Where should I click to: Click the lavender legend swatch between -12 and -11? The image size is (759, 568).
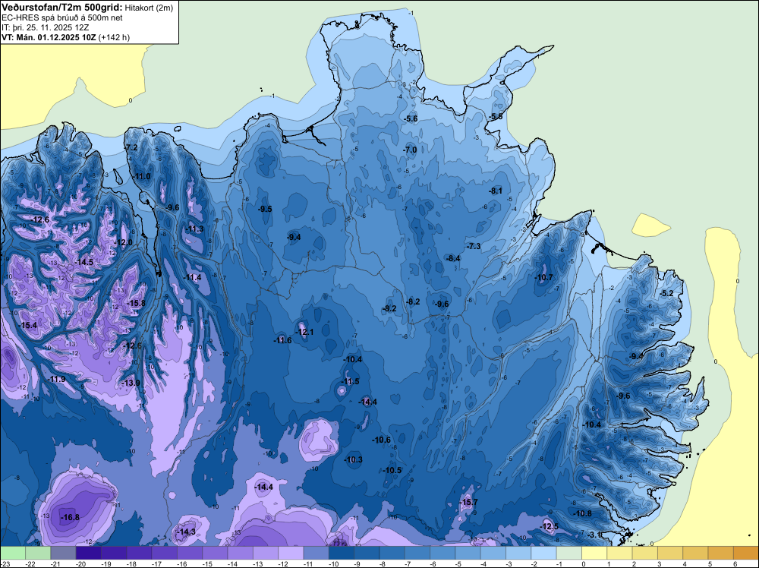pos(291,553)
